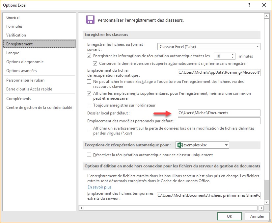Click the floppy disk save icon

tap(90, 20)
